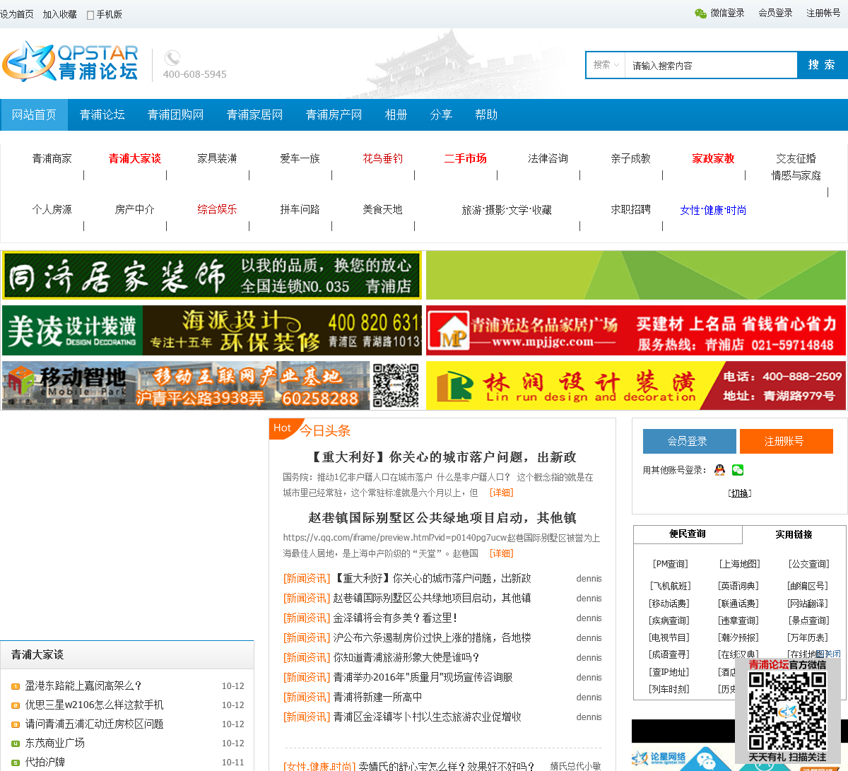Open news item 你知道青浦旅游形象大使是谁吗
The height and width of the screenshot is (771, 848).
[406, 658]
